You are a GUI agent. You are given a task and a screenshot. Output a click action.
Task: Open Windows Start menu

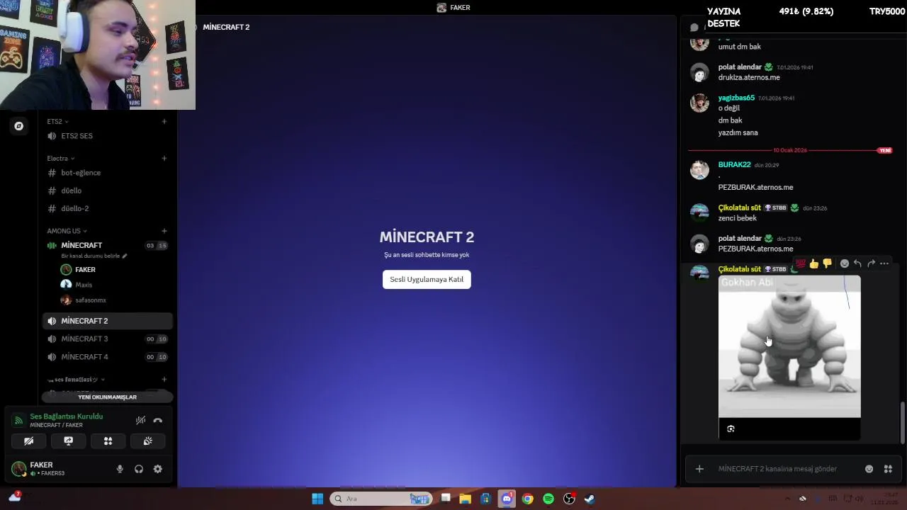coord(317,499)
